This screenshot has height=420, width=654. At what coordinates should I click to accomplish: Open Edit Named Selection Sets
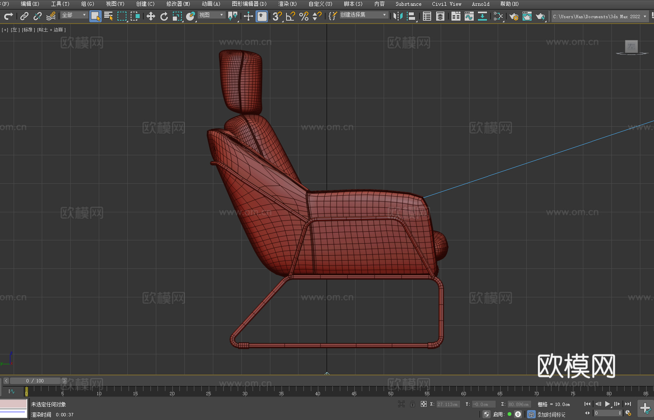pyautogui.click(x=333, y=16)
